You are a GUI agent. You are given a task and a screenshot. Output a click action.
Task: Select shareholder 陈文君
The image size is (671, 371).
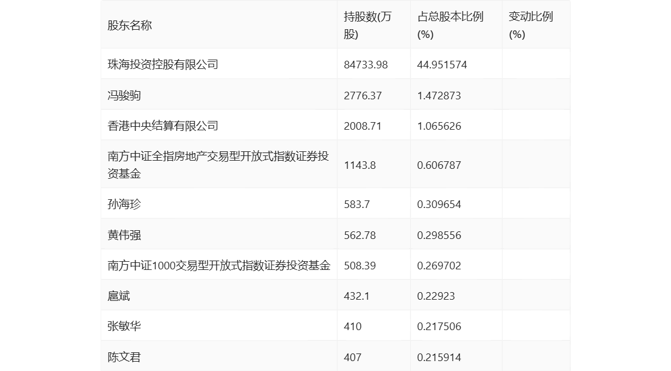click(x=124, y=357)
